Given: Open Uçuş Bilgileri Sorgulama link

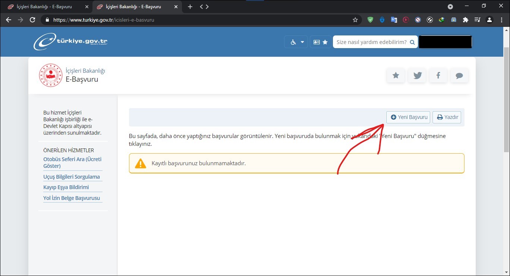Looking at the screenshot, I should tap(72, 177).
